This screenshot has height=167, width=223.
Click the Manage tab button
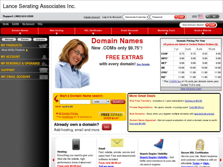pos(9,39)
